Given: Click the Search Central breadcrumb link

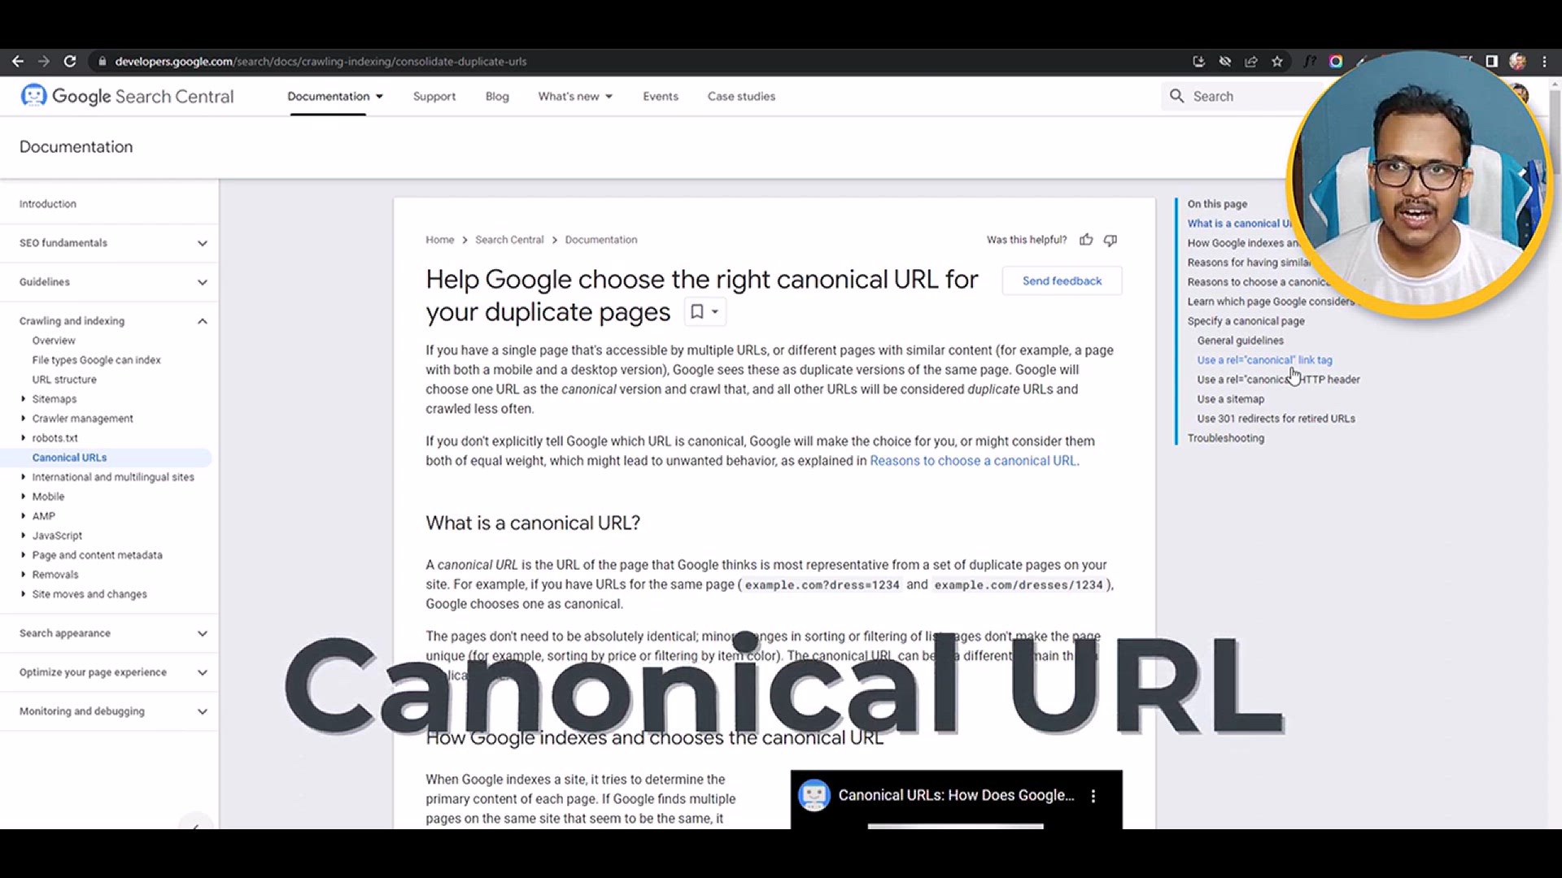Looking at the screenshot, I should point(509,240).
